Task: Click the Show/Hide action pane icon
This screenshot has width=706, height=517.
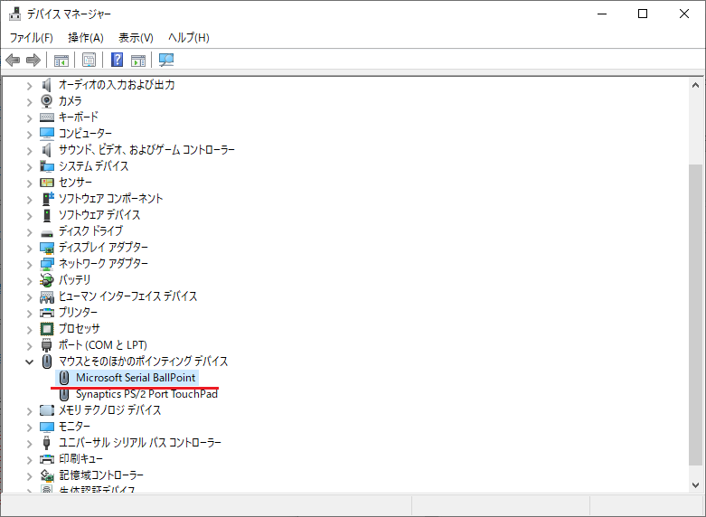Action: point(138,61)
